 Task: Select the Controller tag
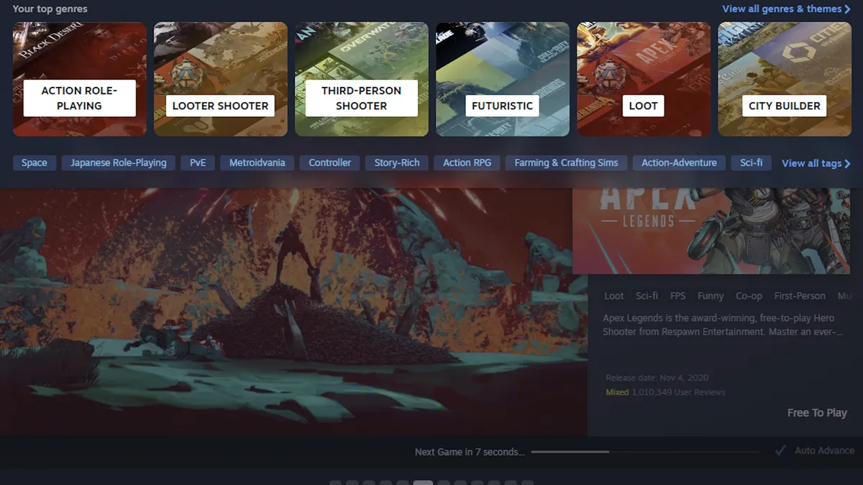click(330, 163)
